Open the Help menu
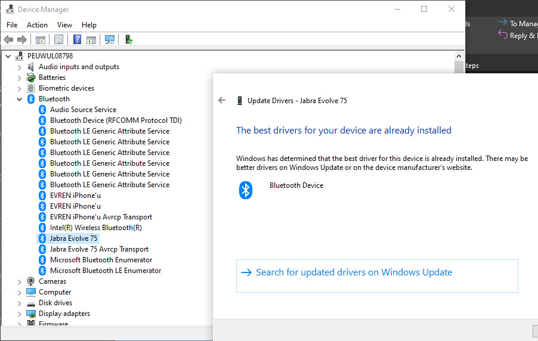 point(89,24)
